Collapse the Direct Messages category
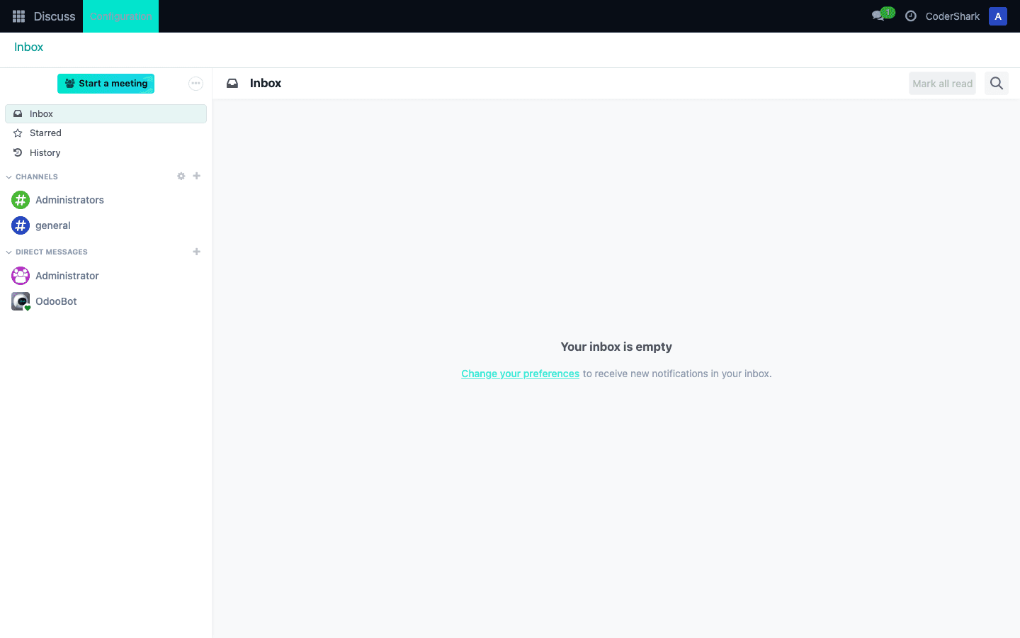The height and width of the screenshot is (638, 1020). (47, 252)
